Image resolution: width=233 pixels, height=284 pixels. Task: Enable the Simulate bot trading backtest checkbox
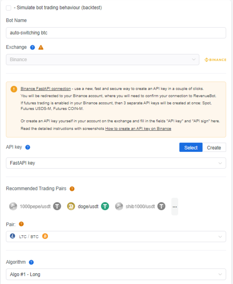tap(8, 8)
